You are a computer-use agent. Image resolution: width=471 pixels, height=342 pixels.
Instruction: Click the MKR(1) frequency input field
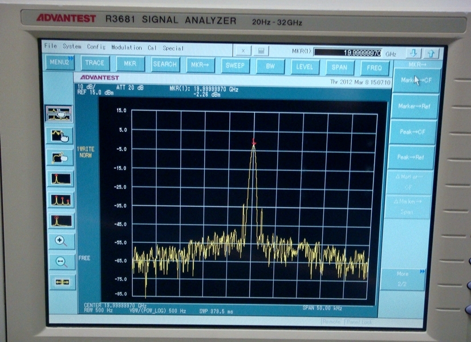(x=347, y=53)
